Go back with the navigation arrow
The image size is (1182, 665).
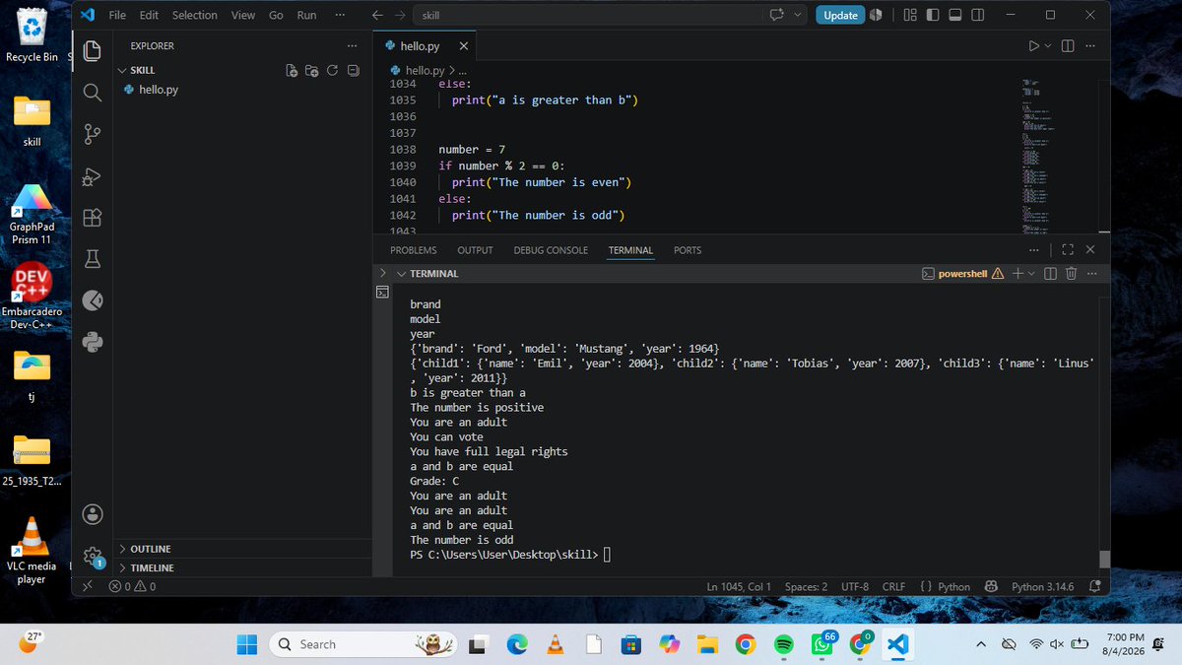(377, 15)
